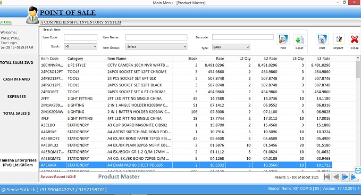Click the salesman avatar logo

32,15
